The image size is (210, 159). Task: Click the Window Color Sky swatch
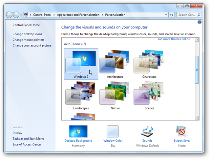click(x=113, y=131)
